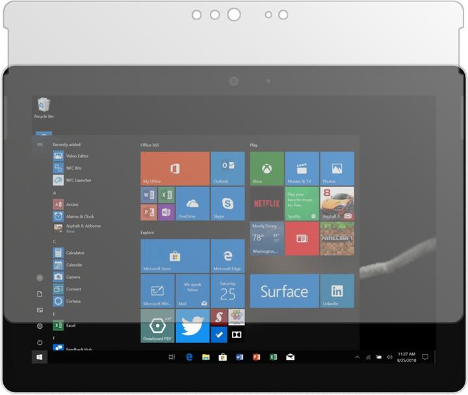Open the Saturday 25 calendar tile
468x395 pixels.
(x=227, y=291)
